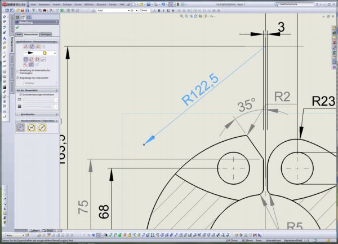338x244 pixels.
Task: Select the inside arrows witness icon
Action: (32, 47)
